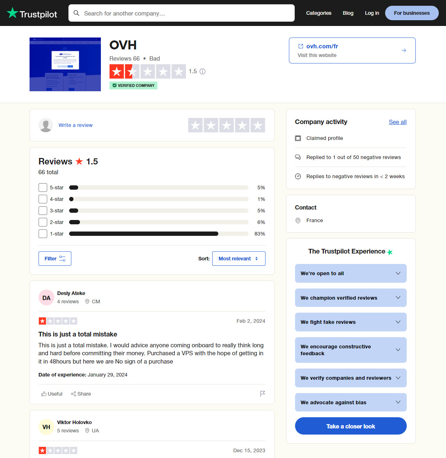Click the default user avatar icon
This screenshot has height=458, width=446.
[46, 125]
